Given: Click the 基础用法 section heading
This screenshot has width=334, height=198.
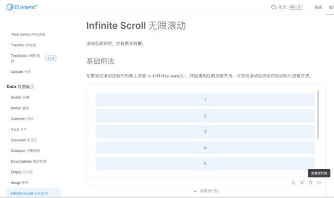Looking at the screenshot, I should 100,61.
